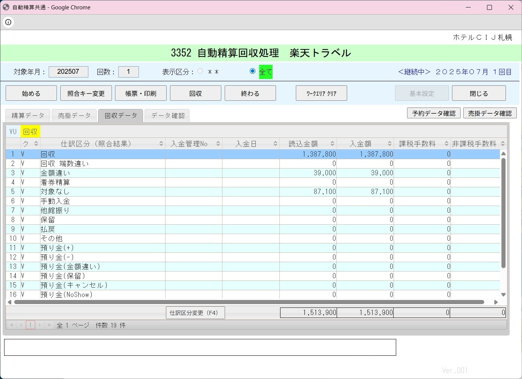Select the 全て display radio option
The width and height of the screenshot is (522, 379).
click(252, 71)
